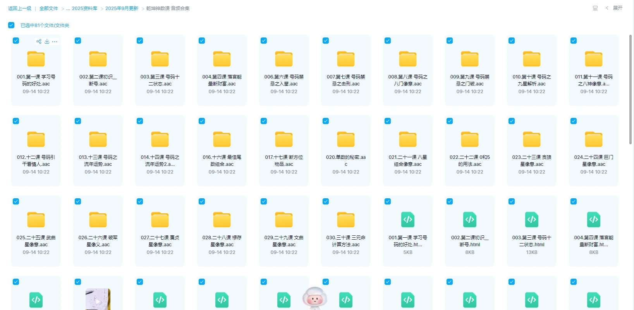Open more options on first folder card
The width and height of the screenshot is (634, 310).
[55, 41]
